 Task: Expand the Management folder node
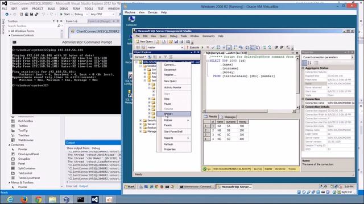pos(140,131)
